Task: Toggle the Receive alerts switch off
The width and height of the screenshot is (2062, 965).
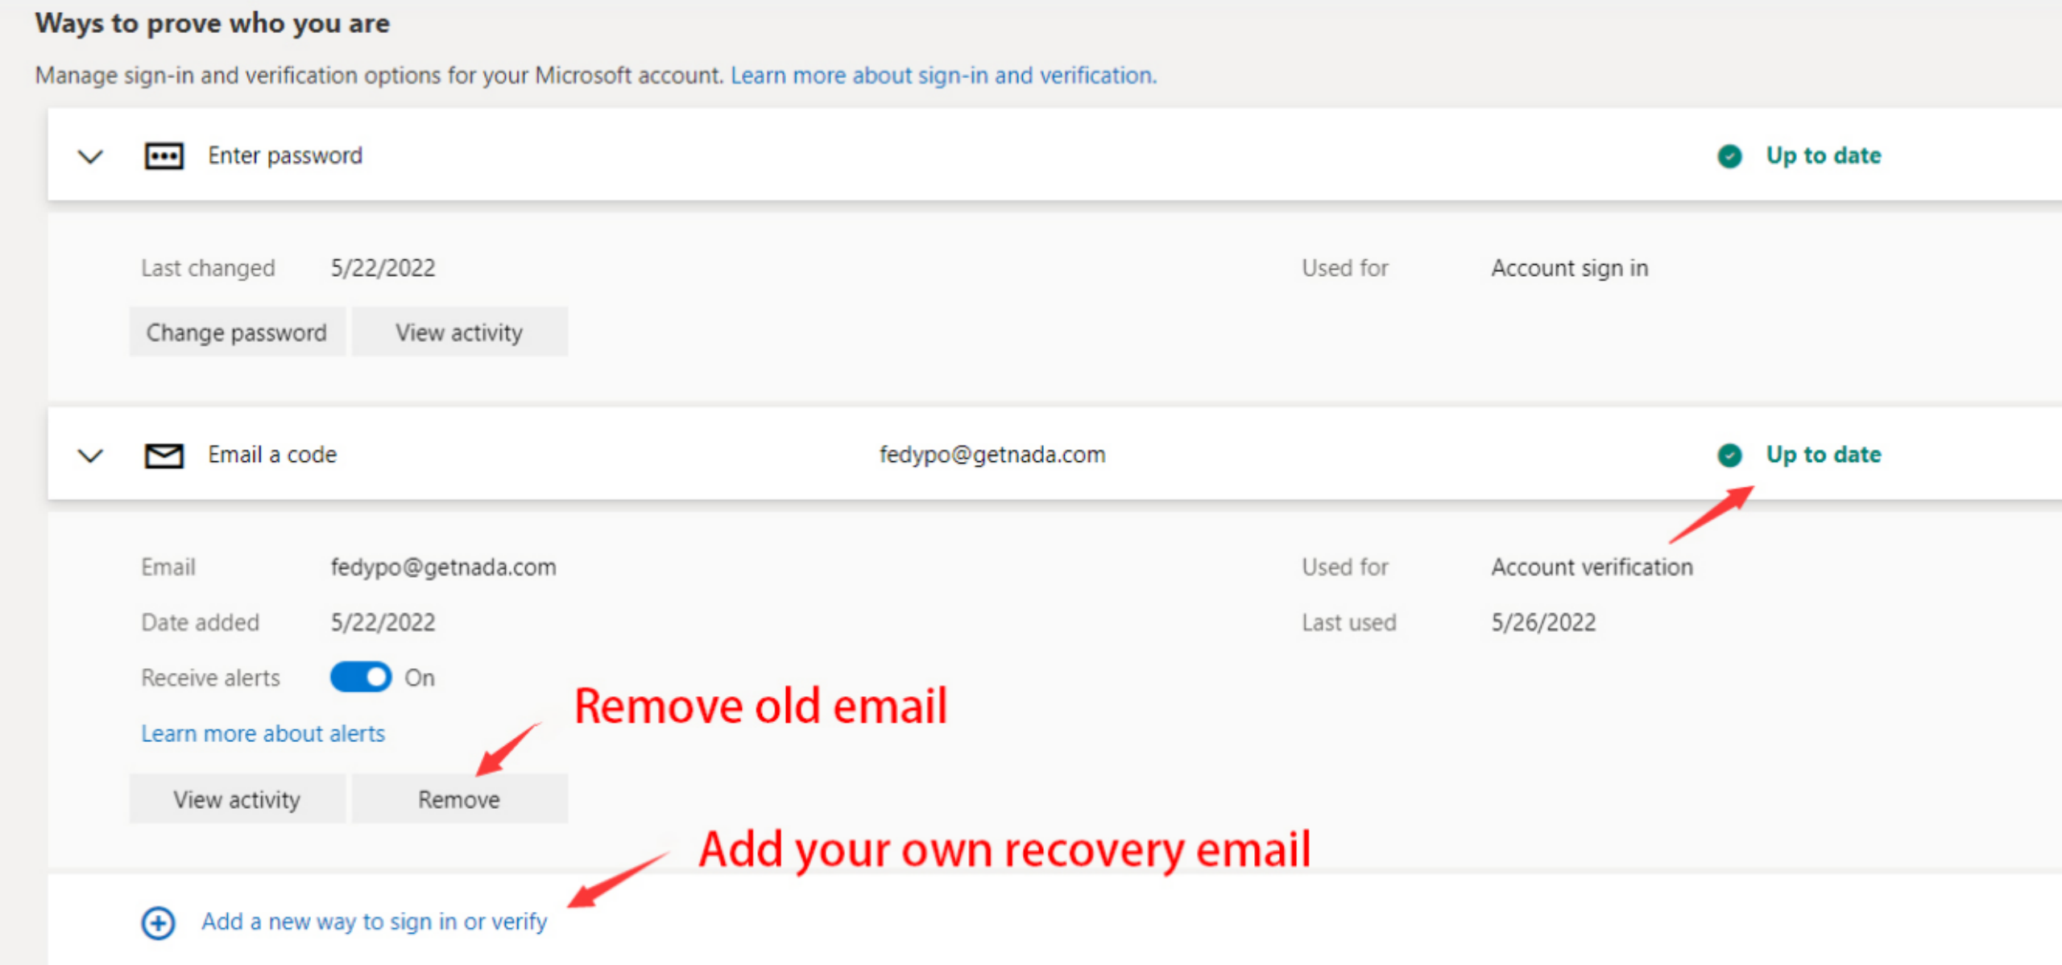Action: (360, 678)
